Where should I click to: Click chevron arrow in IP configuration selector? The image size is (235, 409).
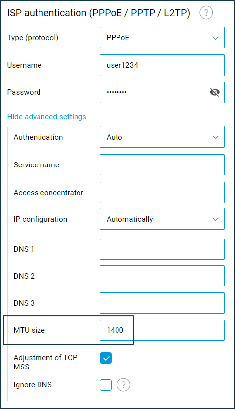click(x=215, y=219)
